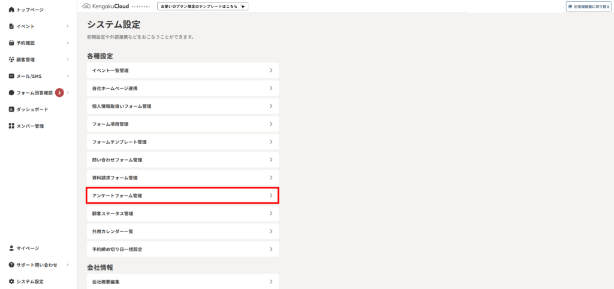Click the メンバー管理 grid icon

(x=11, y=126)
